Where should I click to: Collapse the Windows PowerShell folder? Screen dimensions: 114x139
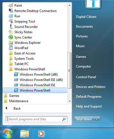pyautogui.click(x=27, y=69)
